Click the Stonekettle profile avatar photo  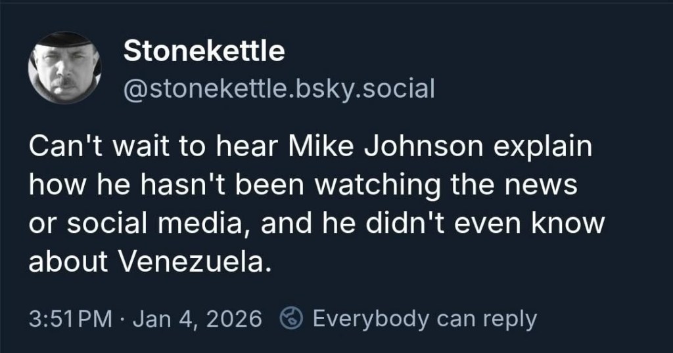tap(64, 68)
